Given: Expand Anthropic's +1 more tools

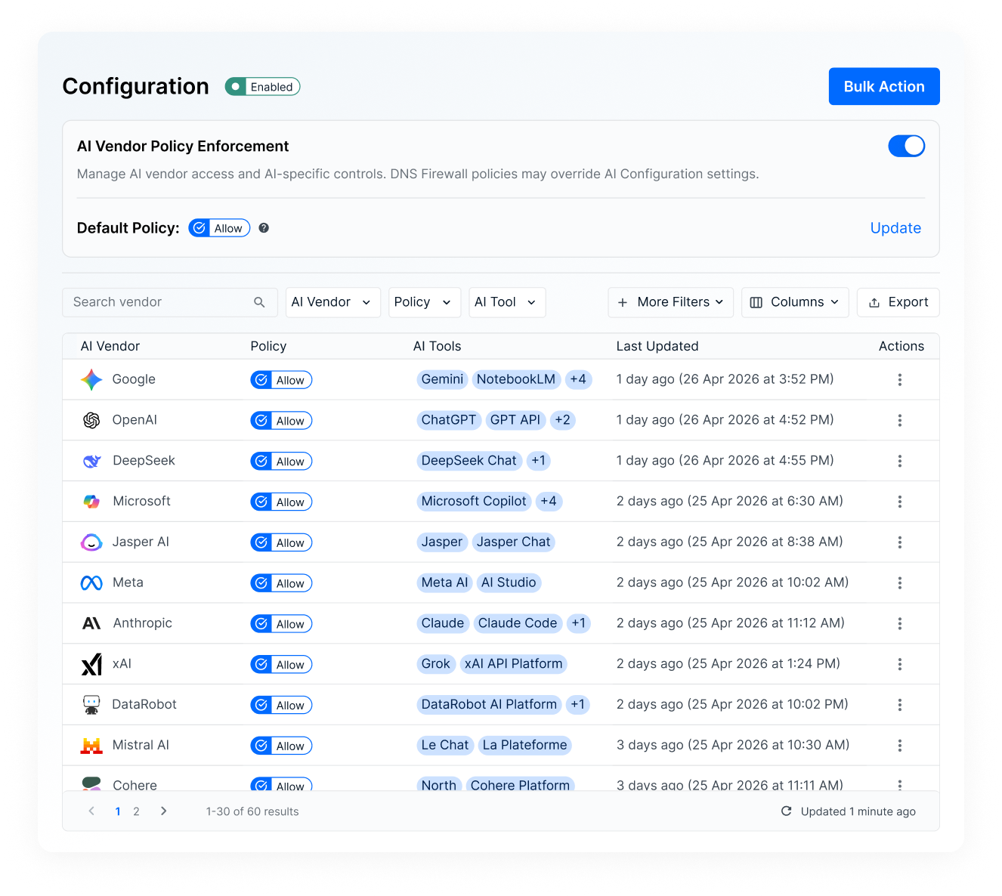Looking at the screenshot, I should (578, 623).
